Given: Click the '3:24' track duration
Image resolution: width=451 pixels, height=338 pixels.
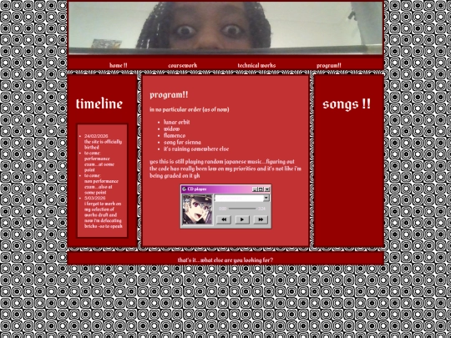Looking at the screenshot, I should (261, 209).
